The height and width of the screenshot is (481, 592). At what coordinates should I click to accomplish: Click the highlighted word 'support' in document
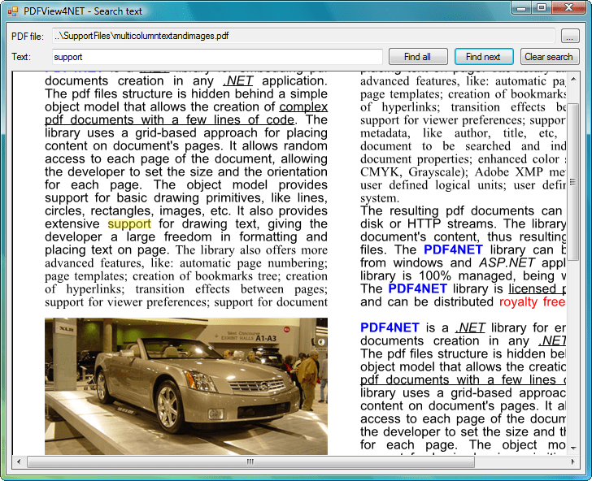tap(129, 224)
